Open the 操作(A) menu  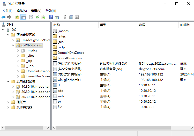(21, 11)
